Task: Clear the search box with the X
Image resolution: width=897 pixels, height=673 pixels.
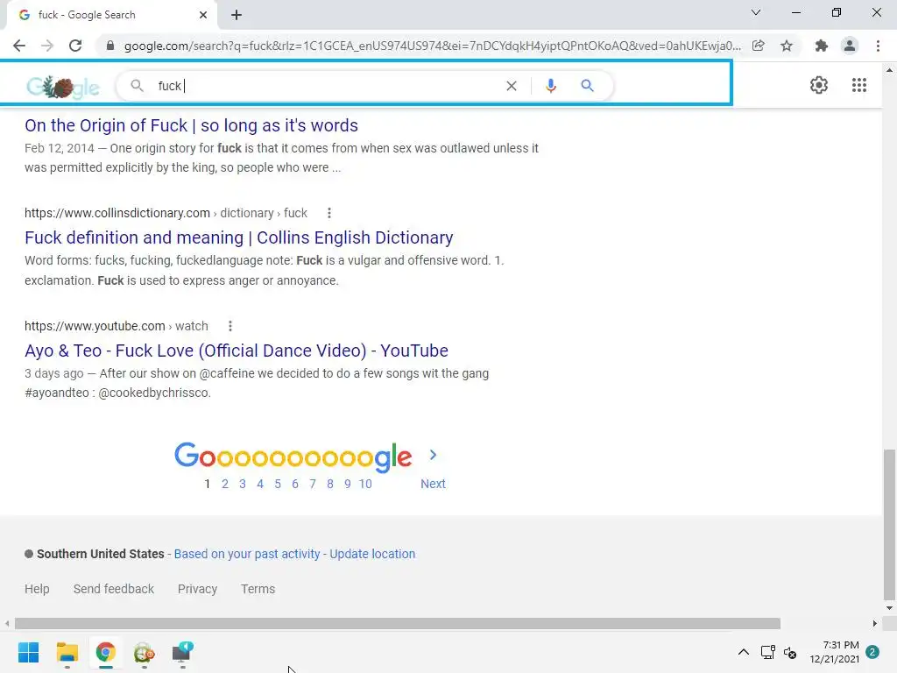Action: [x=512, y=86]
